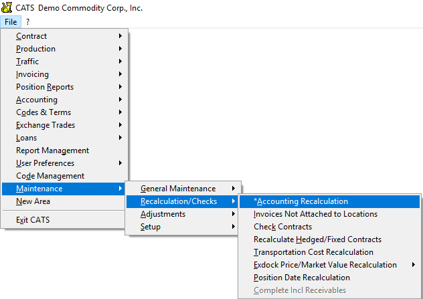Viewport: 423px width, 299px height.
Task: Open the User Preferences submenu
Action: tap(63, 163)
